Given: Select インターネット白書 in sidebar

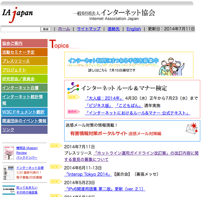Looking at the screenshot, I should tap(20, 87).
